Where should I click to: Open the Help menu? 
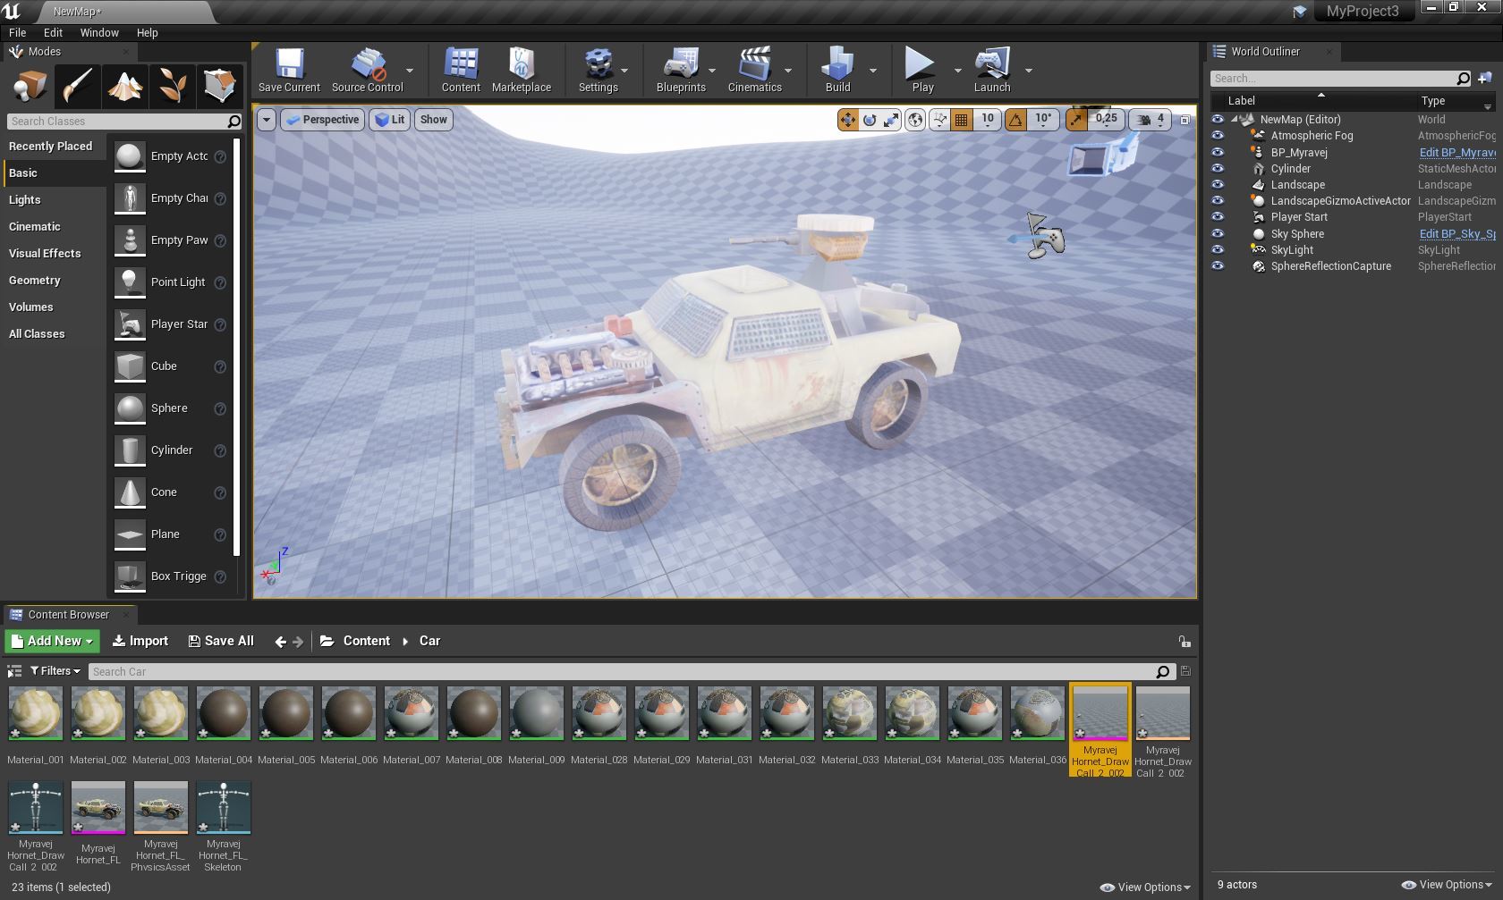[x=147, y=32]
